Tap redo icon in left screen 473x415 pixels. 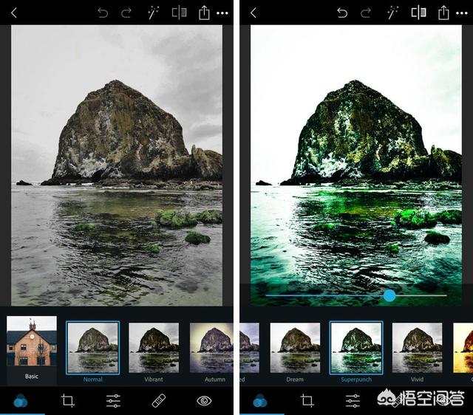click(126, 13)
